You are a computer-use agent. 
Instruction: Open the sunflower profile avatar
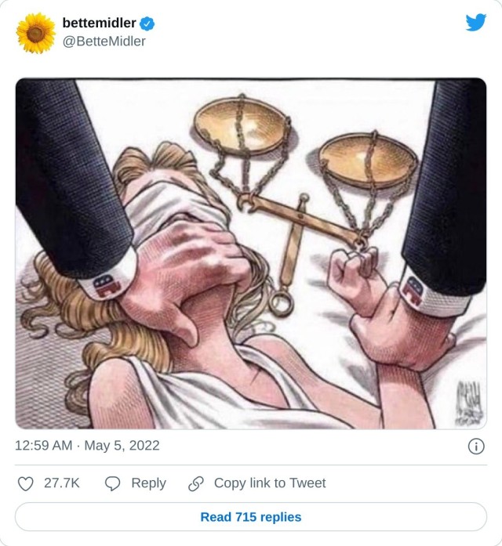coord(36,33)
